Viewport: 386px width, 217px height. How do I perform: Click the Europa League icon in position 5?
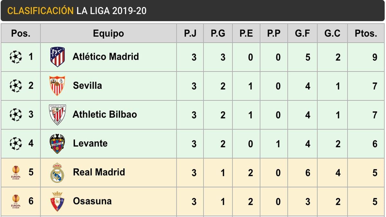coord(16,173)
